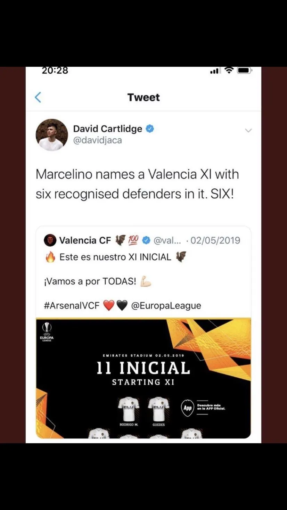Screen dimensions: 287x510
Task: Tap Valencia CF's verified badge
Action: (146, 240)
